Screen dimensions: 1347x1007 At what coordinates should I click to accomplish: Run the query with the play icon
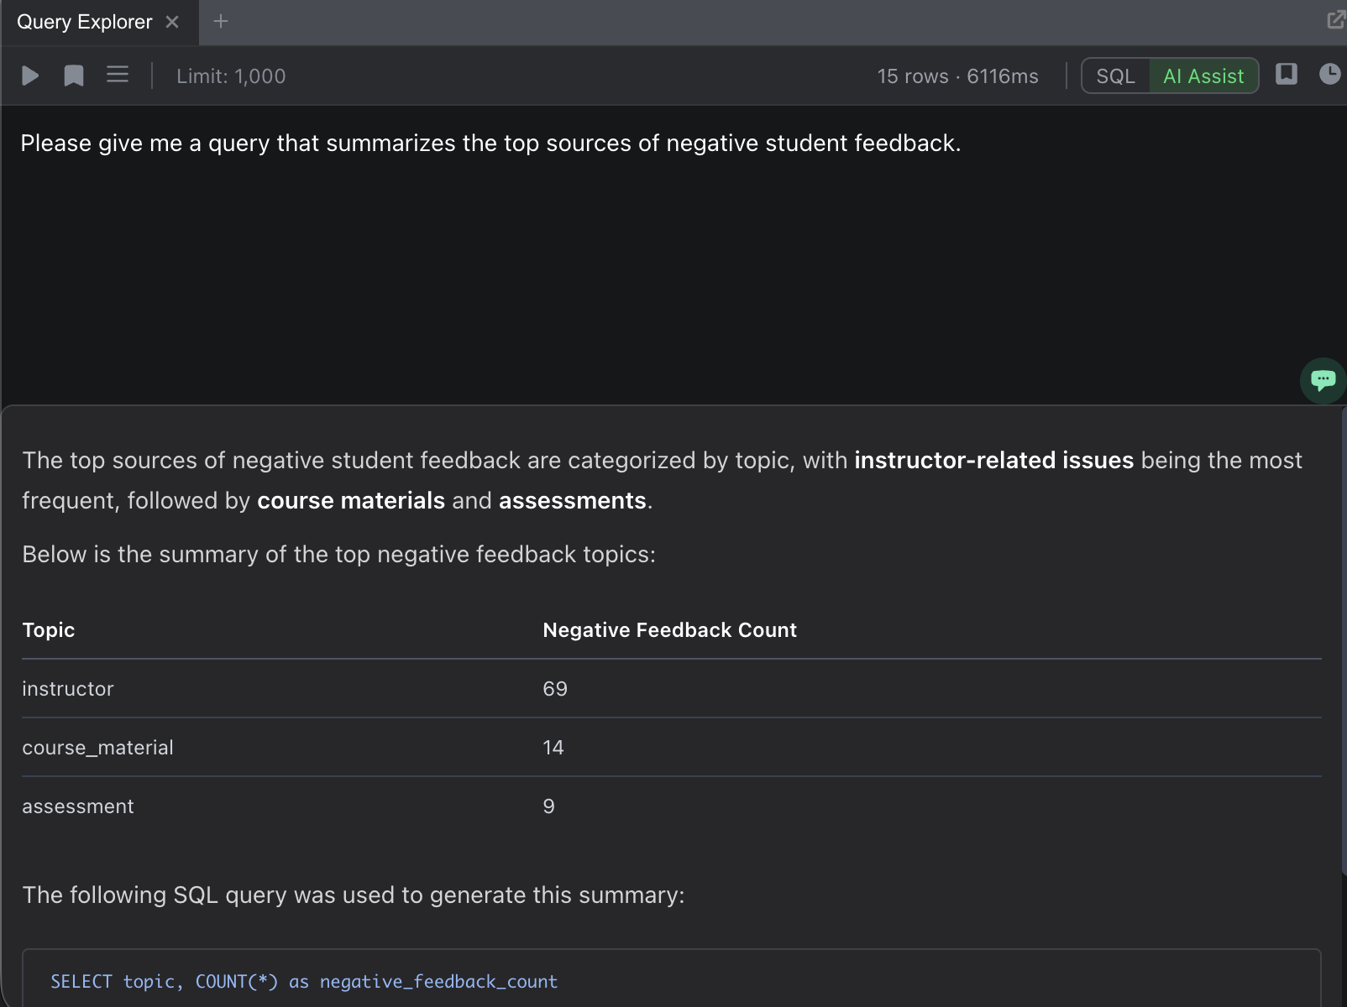coord(30,76)
